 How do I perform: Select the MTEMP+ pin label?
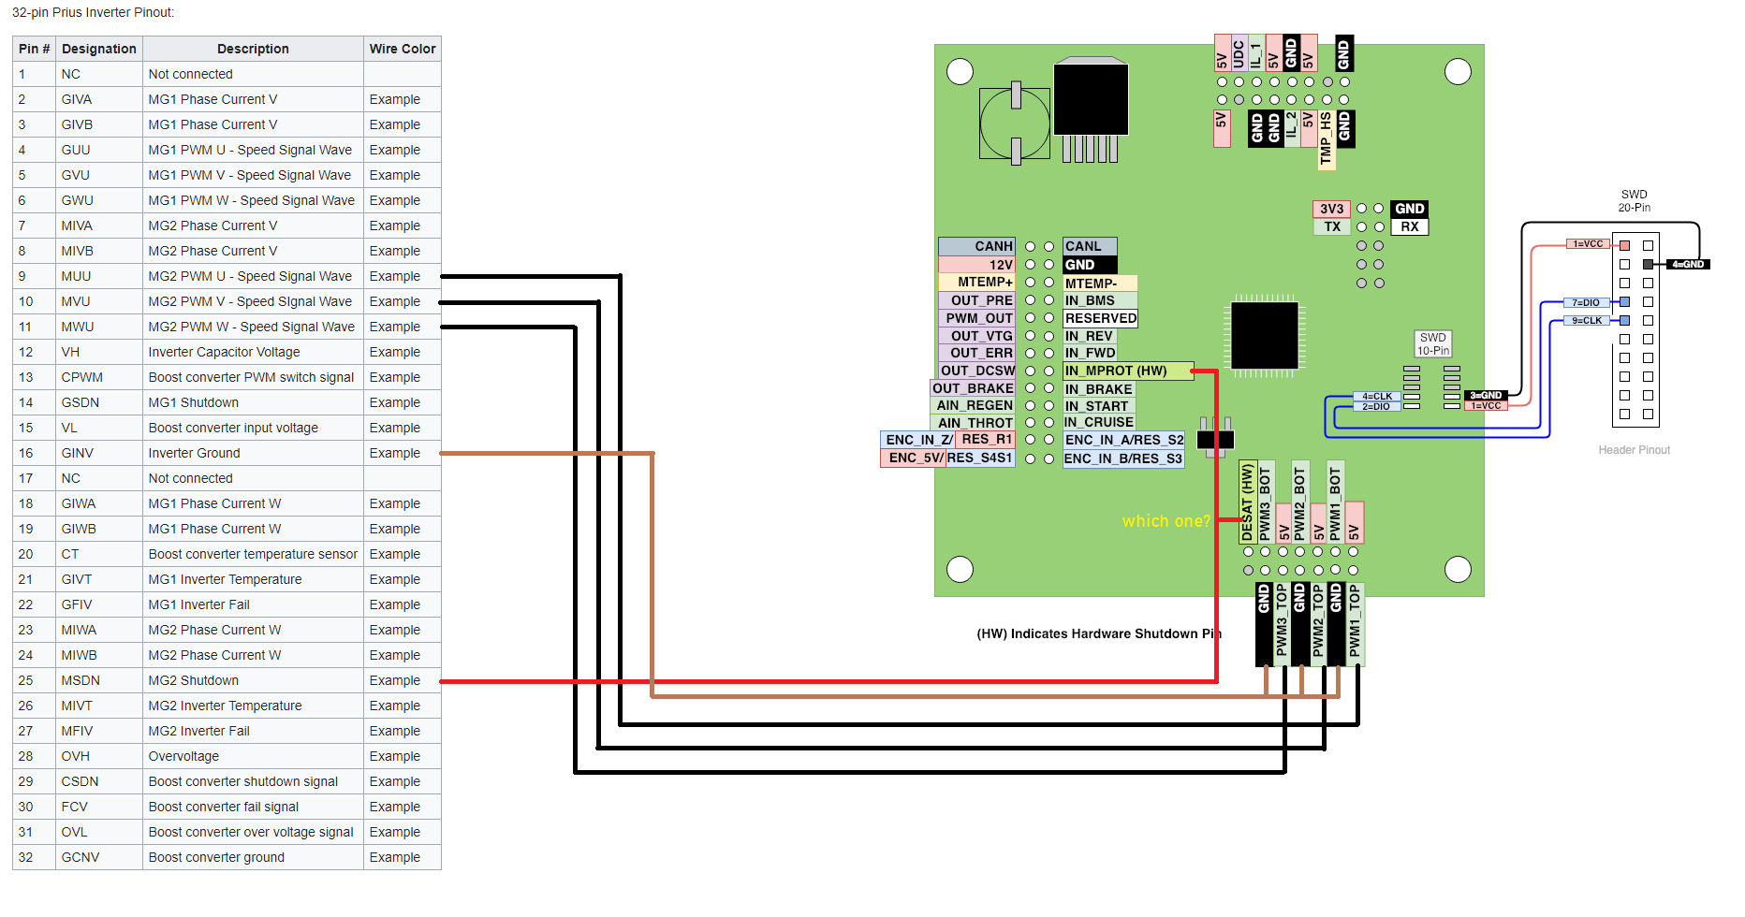pyautogui.click(x=976, y=282)
